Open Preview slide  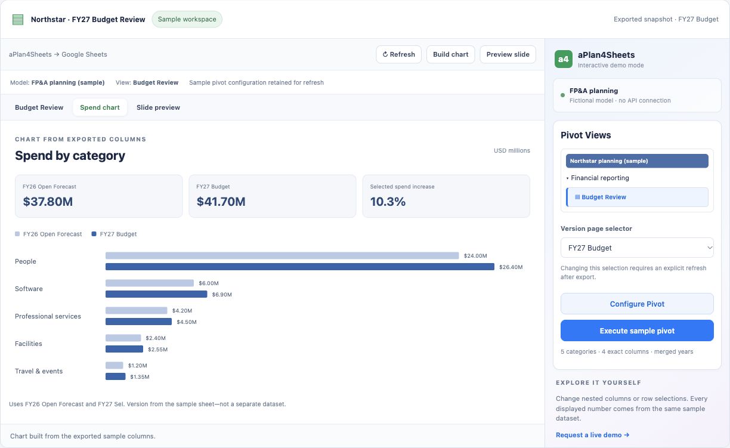click(x=508, y=54)
